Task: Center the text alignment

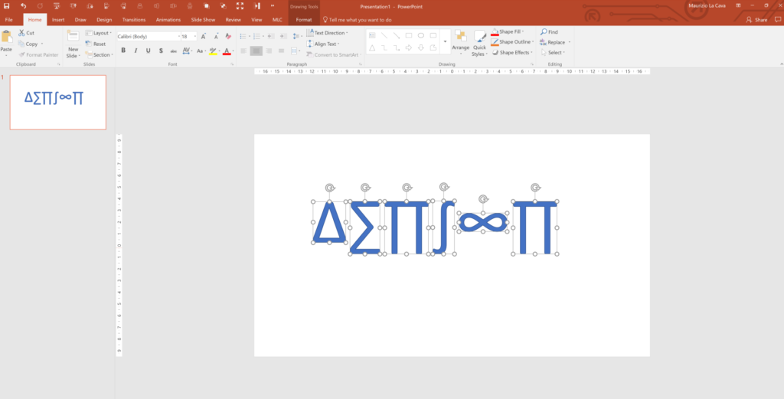Action: tap(256, 51)
